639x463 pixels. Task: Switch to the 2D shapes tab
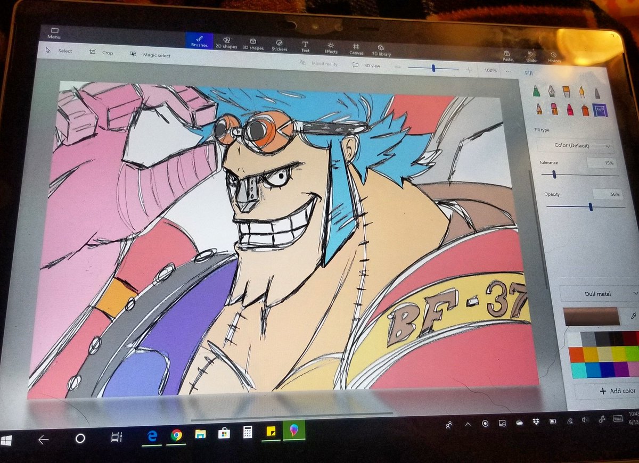point(226,43)
